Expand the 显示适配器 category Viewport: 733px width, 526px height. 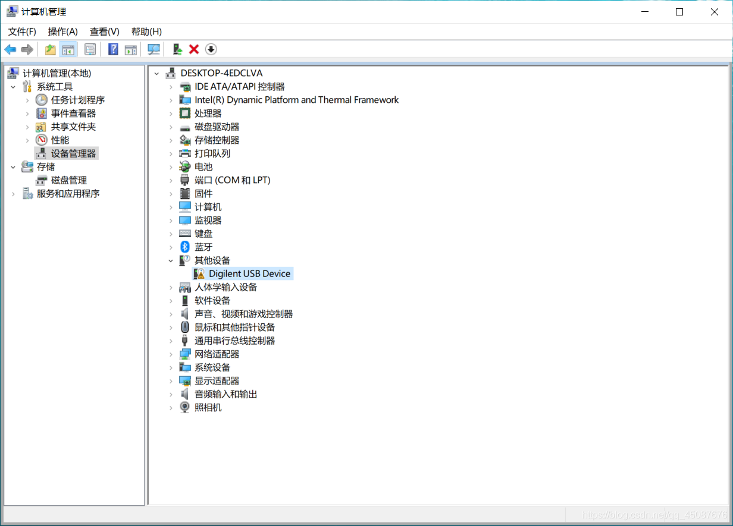tap(171, 381)
